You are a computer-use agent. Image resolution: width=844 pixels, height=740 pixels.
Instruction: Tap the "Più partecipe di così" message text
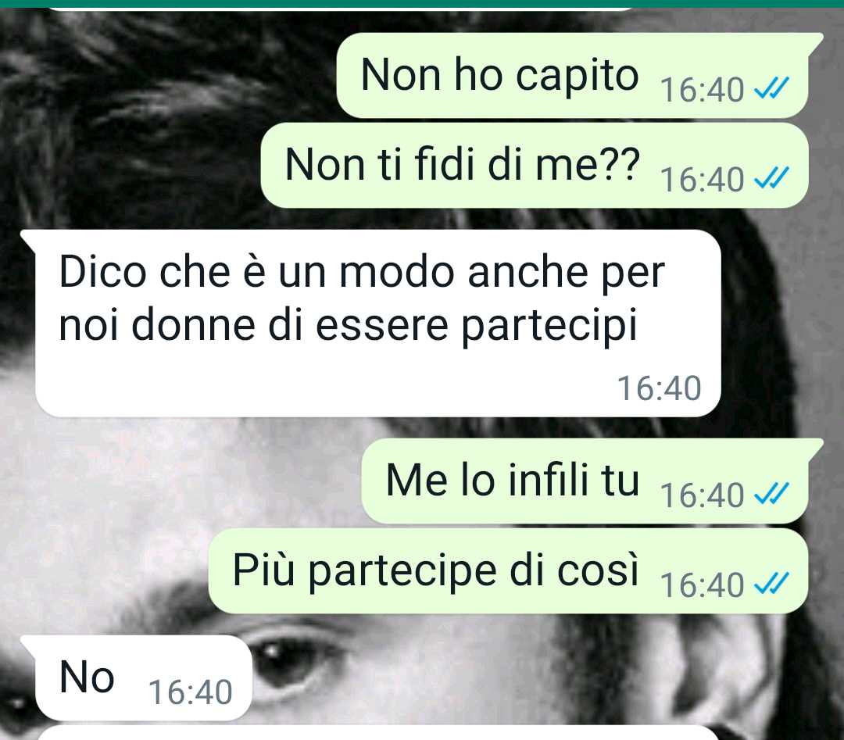435,570
